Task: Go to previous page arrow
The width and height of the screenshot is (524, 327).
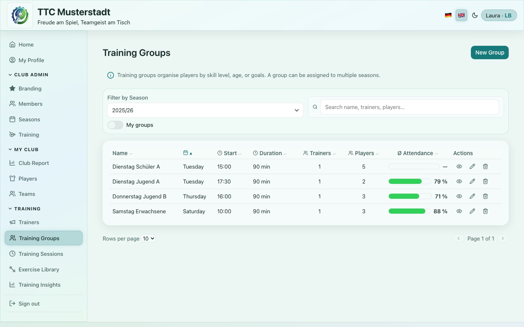Action: click(458, 238)
